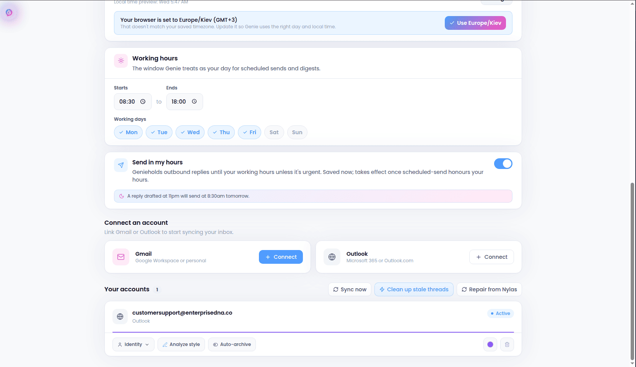Click the Use Europe/Kiev button
Viewport: 636px width, 367px height.
click(475, 23)
